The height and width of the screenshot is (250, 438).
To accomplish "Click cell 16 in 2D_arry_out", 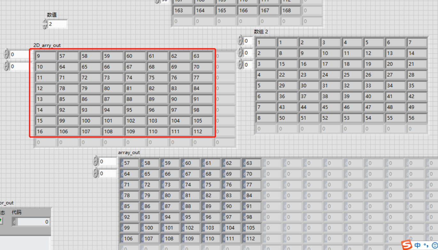I will pos(46,131).
